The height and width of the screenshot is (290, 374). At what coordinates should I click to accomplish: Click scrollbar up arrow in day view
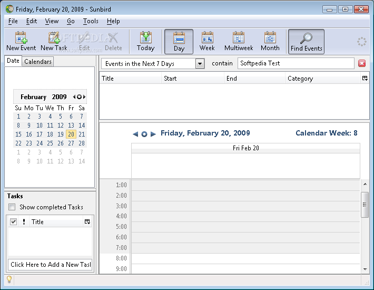pyautogui.click(x=365, y=184)
